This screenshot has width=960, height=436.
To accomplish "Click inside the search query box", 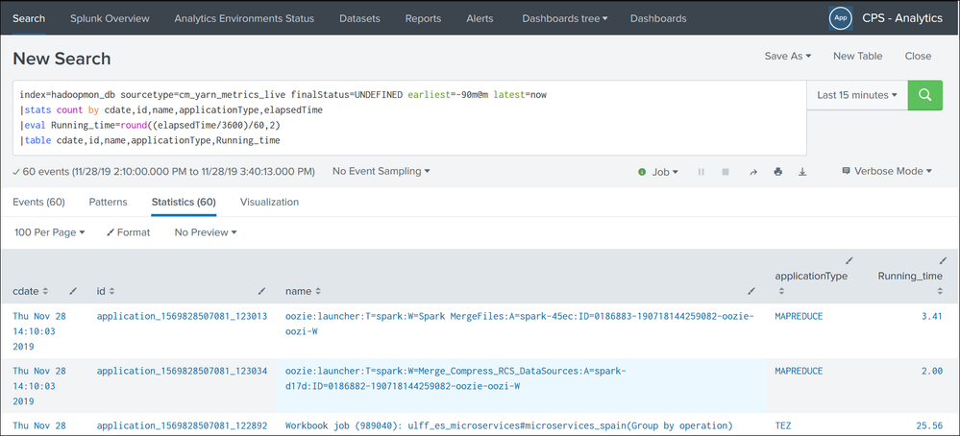I will [409, 118].
